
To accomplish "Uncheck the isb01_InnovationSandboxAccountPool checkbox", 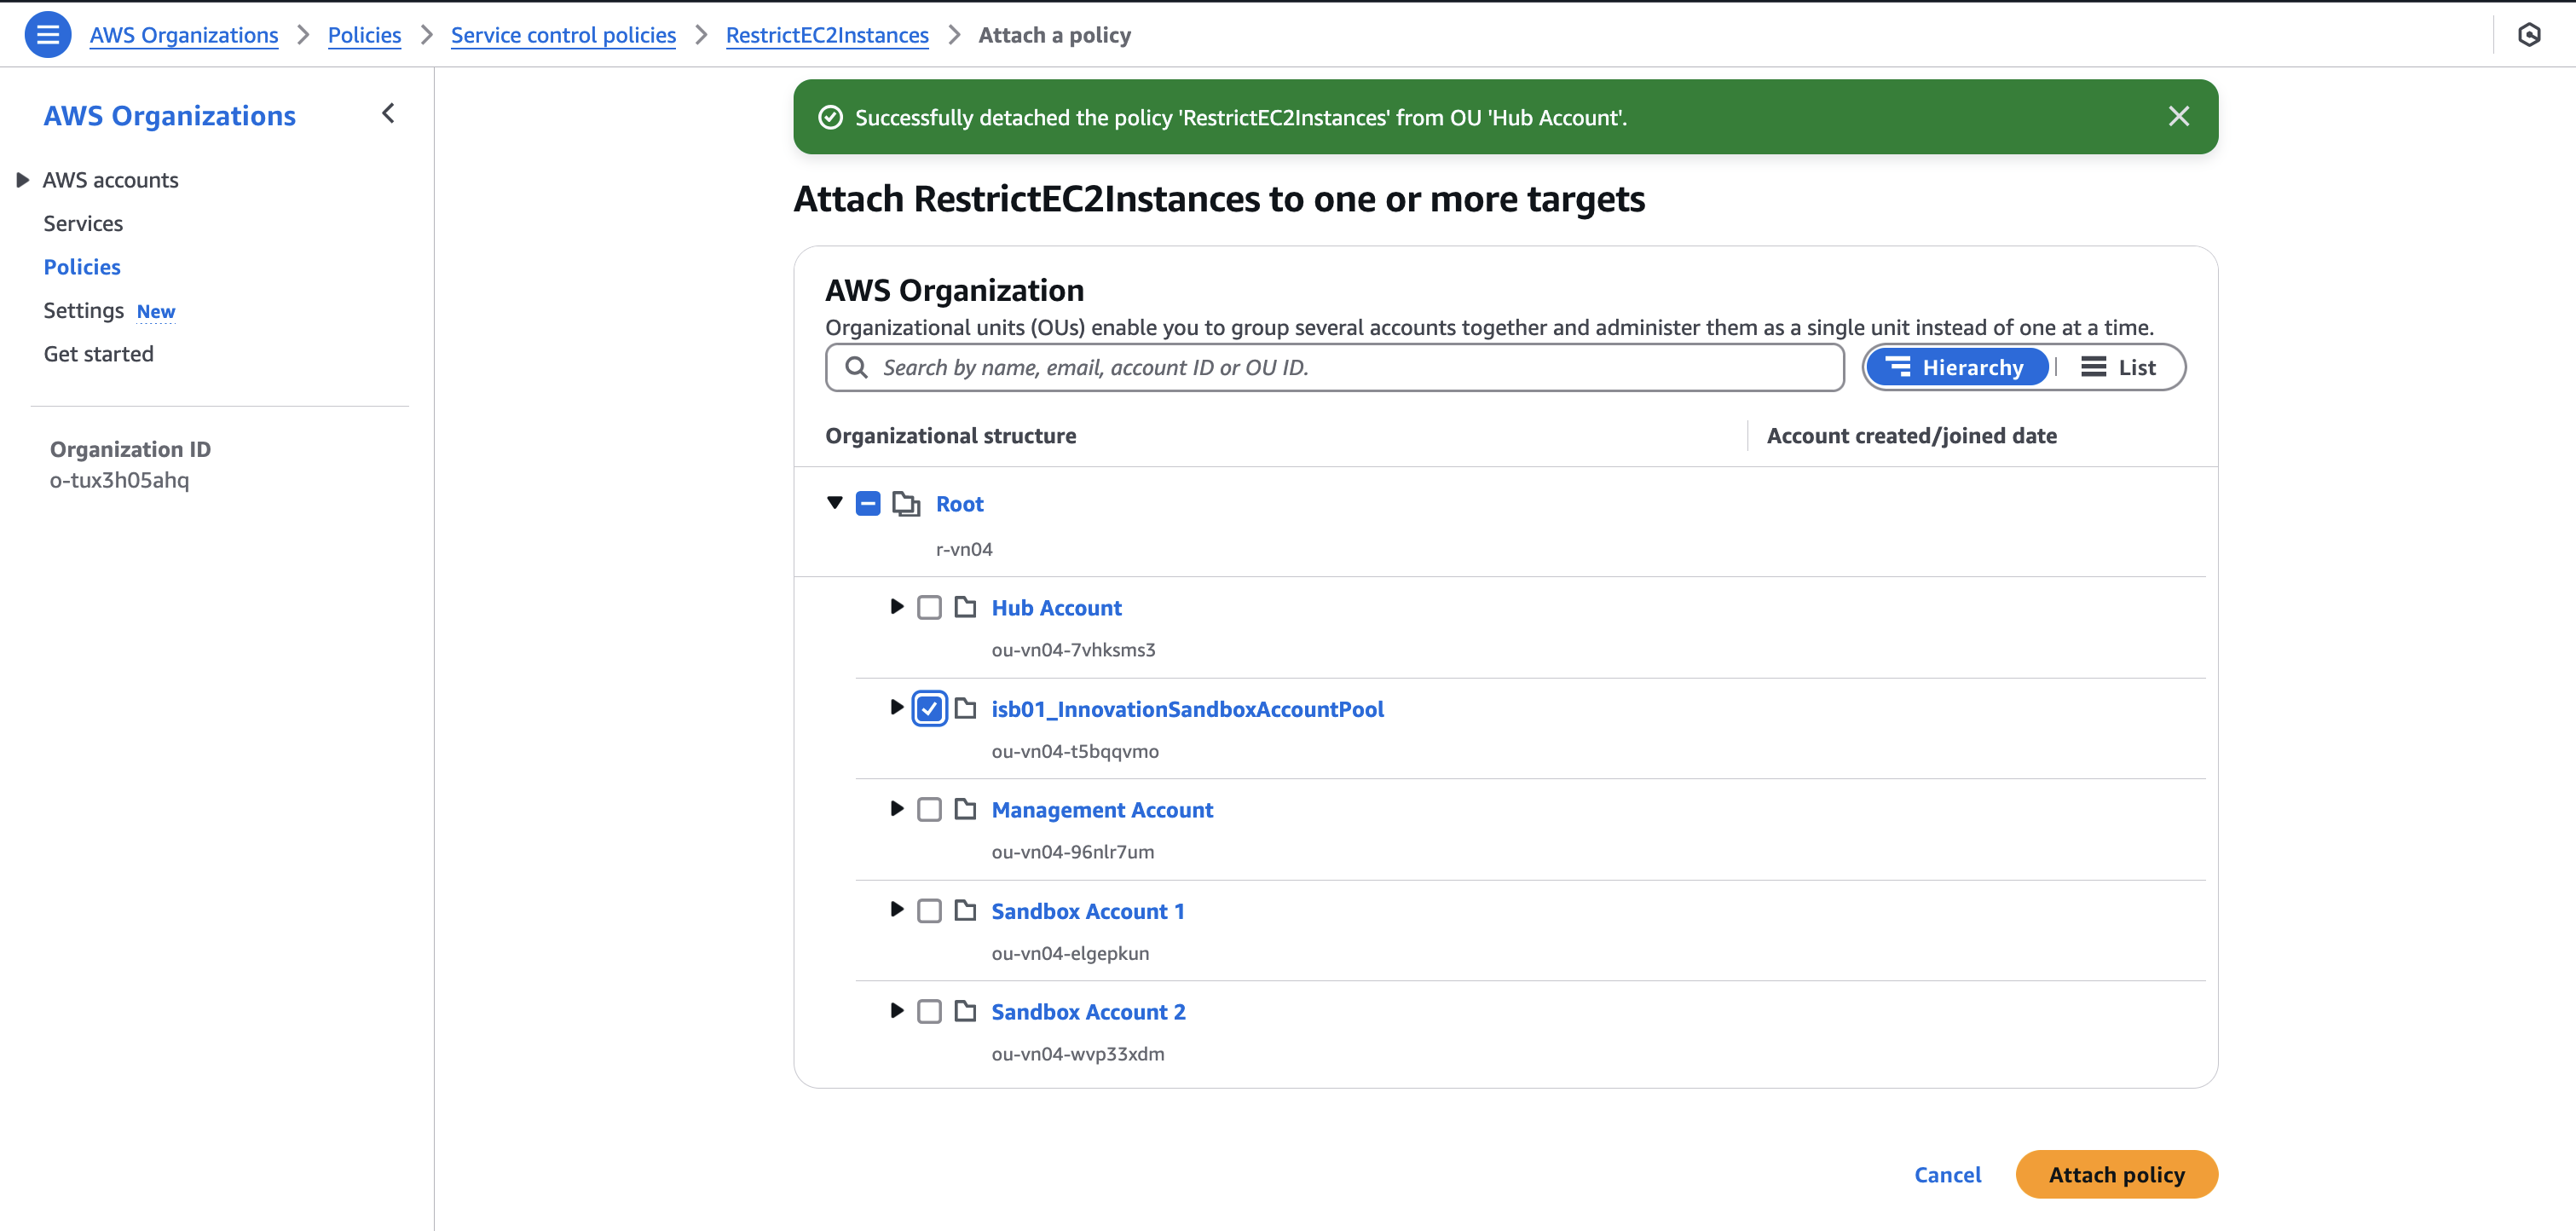I will 929,709.
